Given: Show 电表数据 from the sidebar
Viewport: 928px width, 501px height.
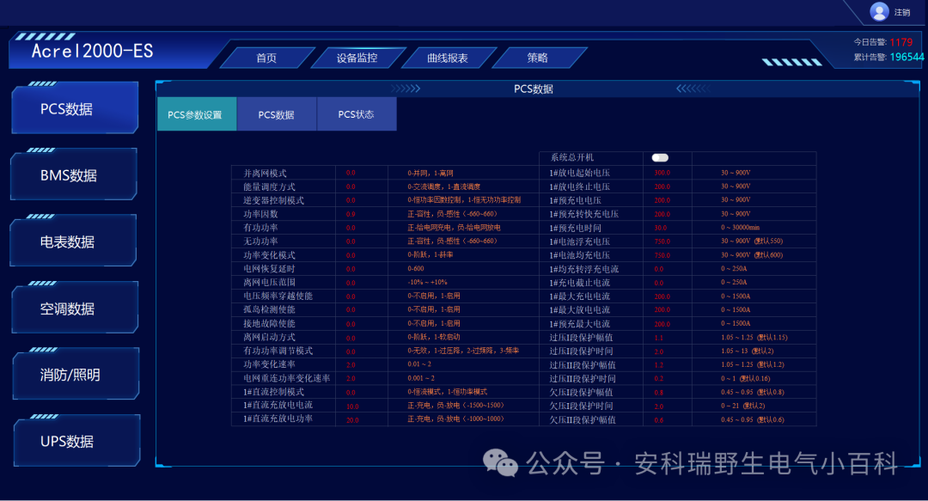Looking at the screenshot, I should click(x=73, y=241).
